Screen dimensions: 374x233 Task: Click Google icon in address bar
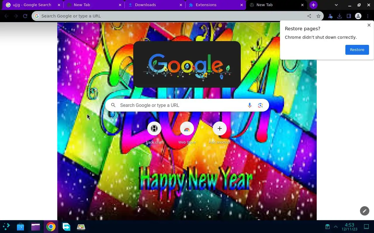click(37, 16)
